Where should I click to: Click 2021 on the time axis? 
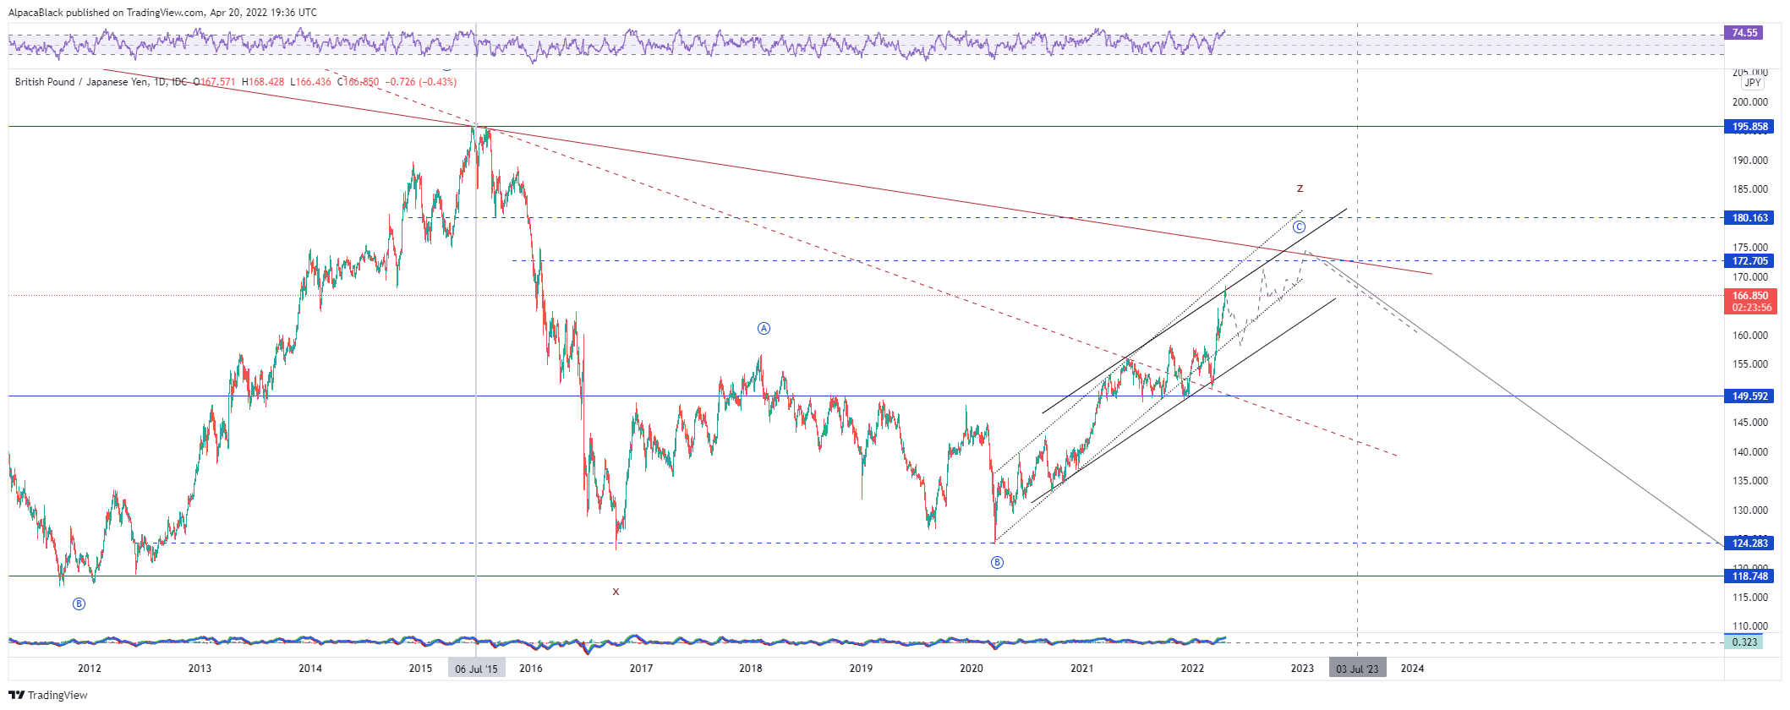point(1081,669)
